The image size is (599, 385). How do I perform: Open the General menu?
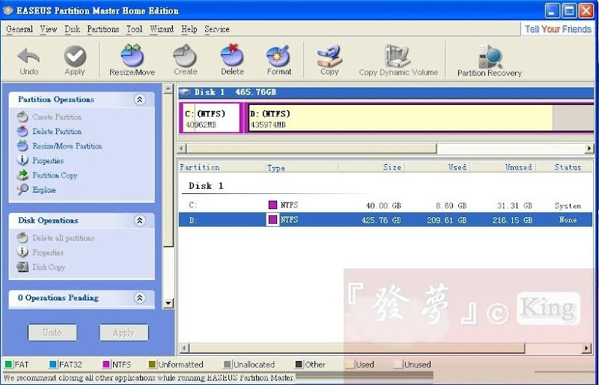(19, 29)
